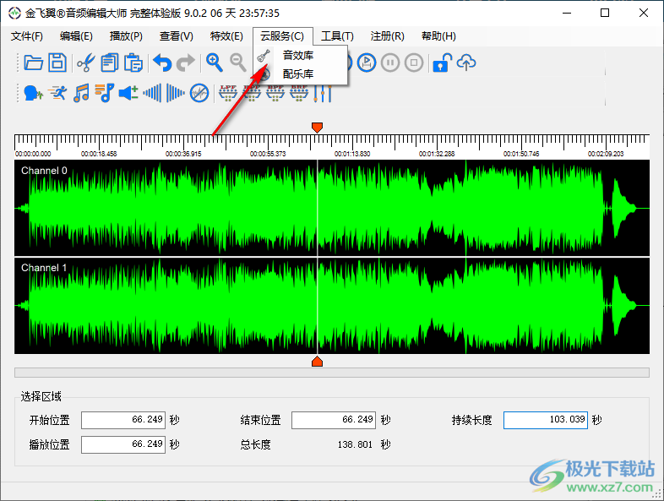This screenshot has width=664, height=501.
Task: Click the 总长度 value 138.801
Action: pos(355,444)
